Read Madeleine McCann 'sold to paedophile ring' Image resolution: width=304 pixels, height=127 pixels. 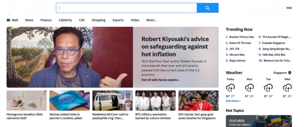pos(110,116)
